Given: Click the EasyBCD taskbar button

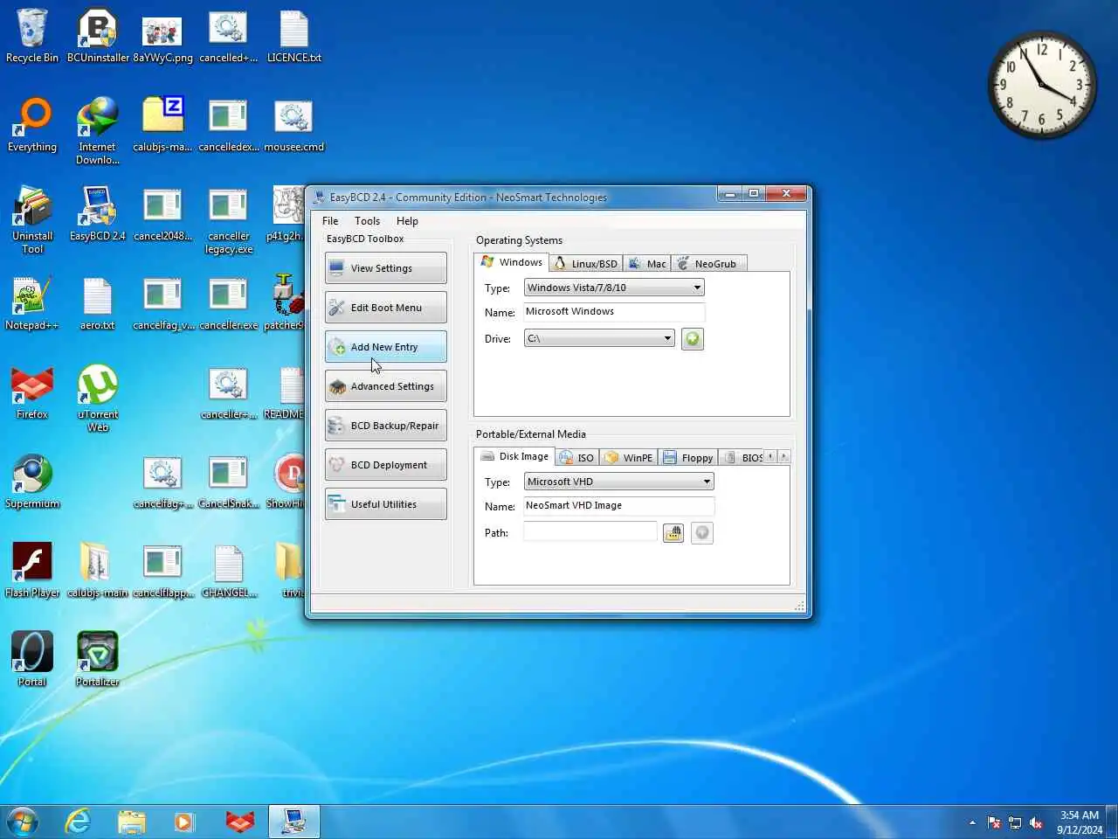Looking at the screenshot, I should [x=293, y=822].
